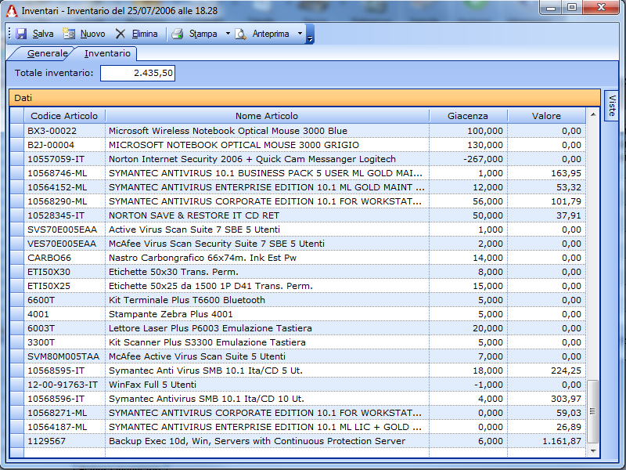Screen dimensions: 626x470
Task: Click the Salva floppy disk icon
Action: click(x=21, y=34)
